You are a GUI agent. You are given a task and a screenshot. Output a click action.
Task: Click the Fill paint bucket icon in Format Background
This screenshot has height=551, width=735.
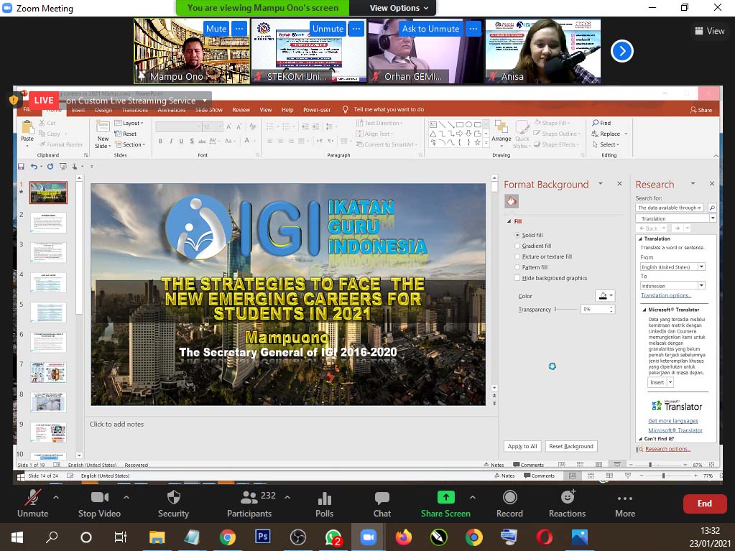pos(512,201)
